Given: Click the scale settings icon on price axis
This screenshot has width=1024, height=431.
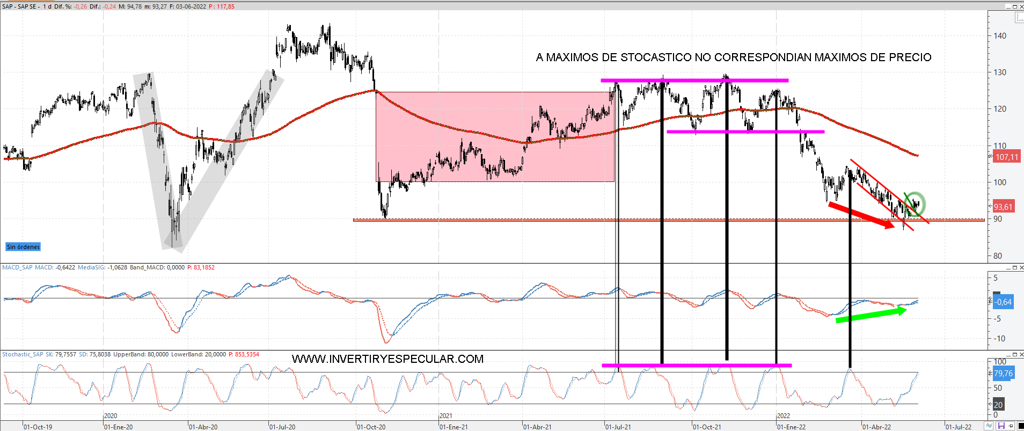Looking at the screenshot, I should (1019, 18).
